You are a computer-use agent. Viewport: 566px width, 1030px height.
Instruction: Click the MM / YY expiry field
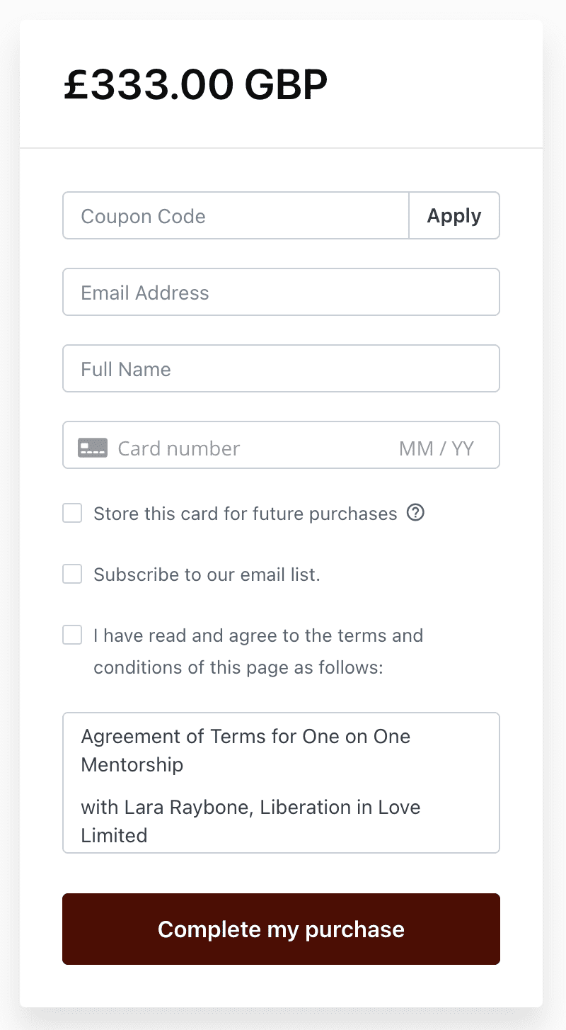point(437,448)
